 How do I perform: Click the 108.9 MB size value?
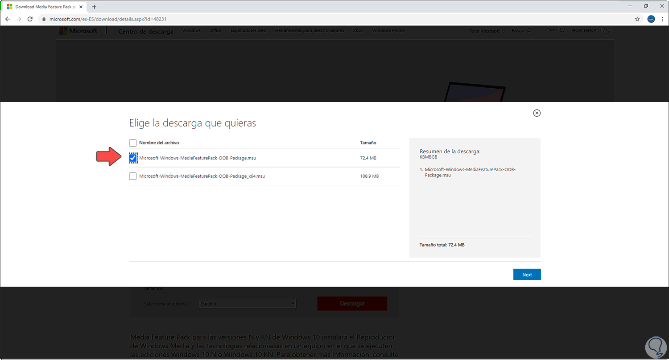pyautogui.click(x=369, y=176)
